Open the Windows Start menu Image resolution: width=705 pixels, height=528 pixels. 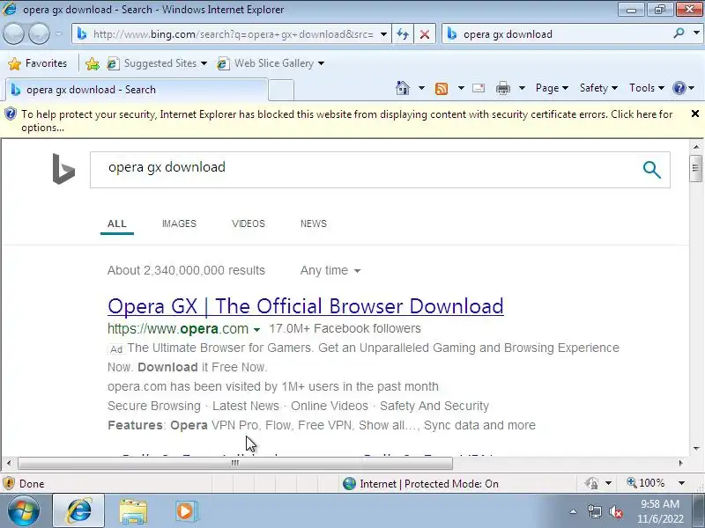click(23, 510)
